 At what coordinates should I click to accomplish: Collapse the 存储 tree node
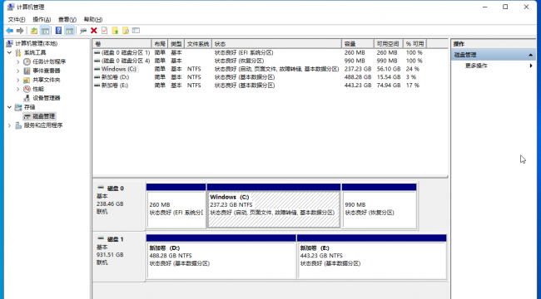[x=9, y=107]
